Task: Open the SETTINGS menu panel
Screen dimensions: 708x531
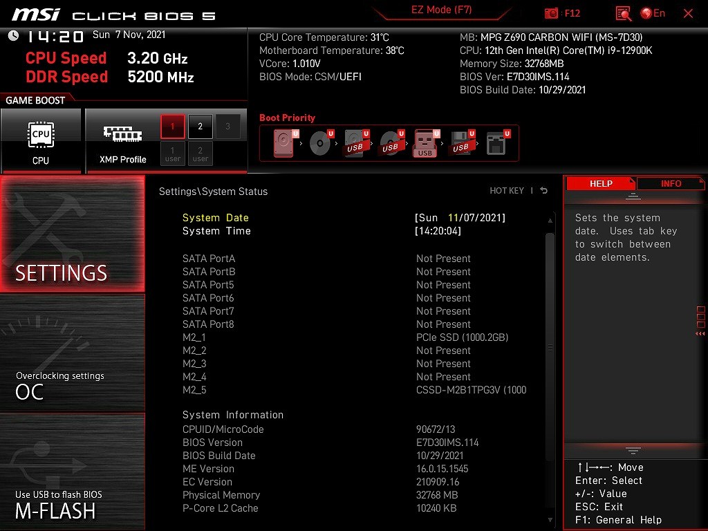Action: (x=72, y=234)
